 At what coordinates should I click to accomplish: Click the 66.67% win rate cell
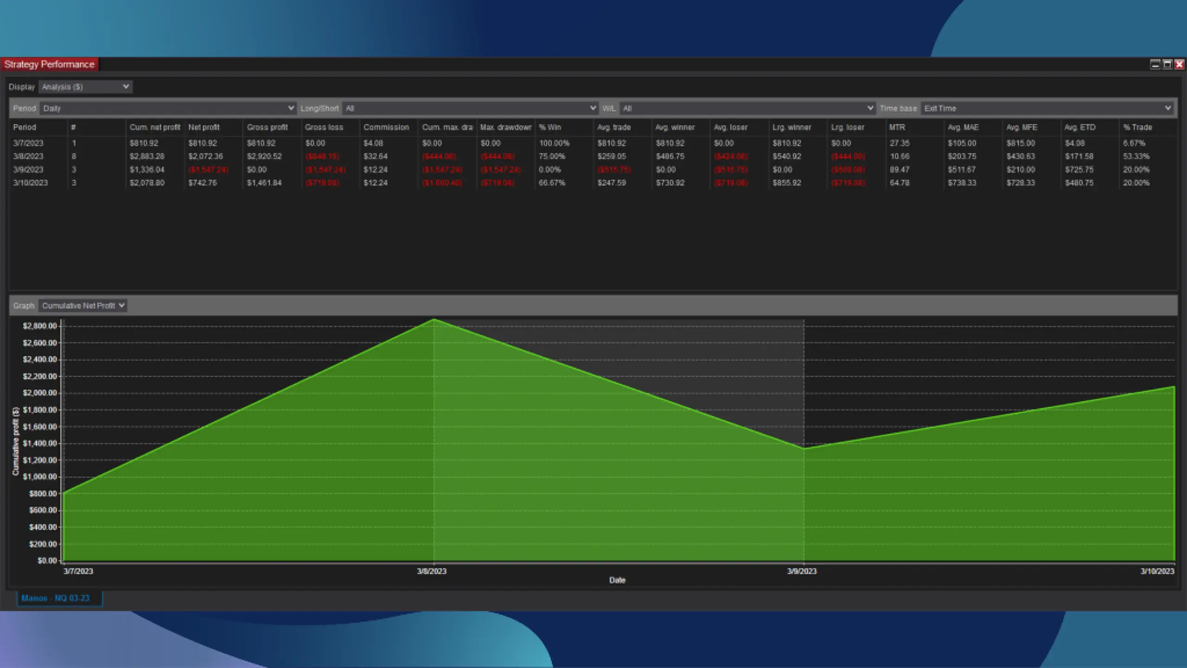[552, 183]
